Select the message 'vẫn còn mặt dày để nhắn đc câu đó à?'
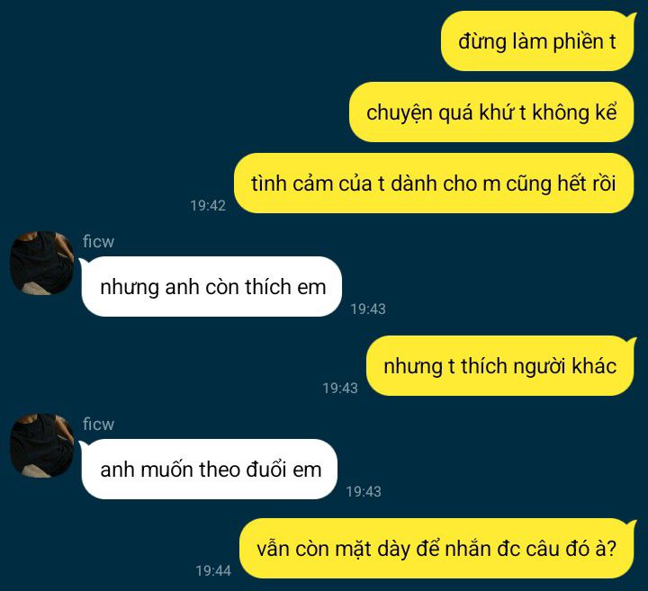Screen dimensions: 648x591 point(436,549)
